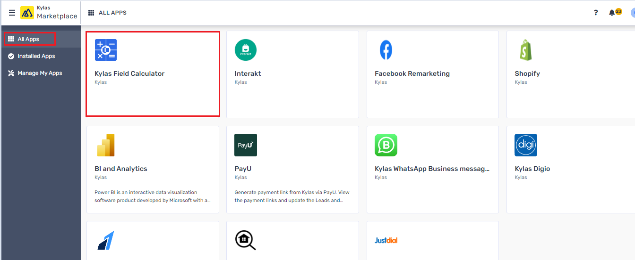Open the Interakt app title link
Viewport: 635px width, 260px height.
point(248,73)
